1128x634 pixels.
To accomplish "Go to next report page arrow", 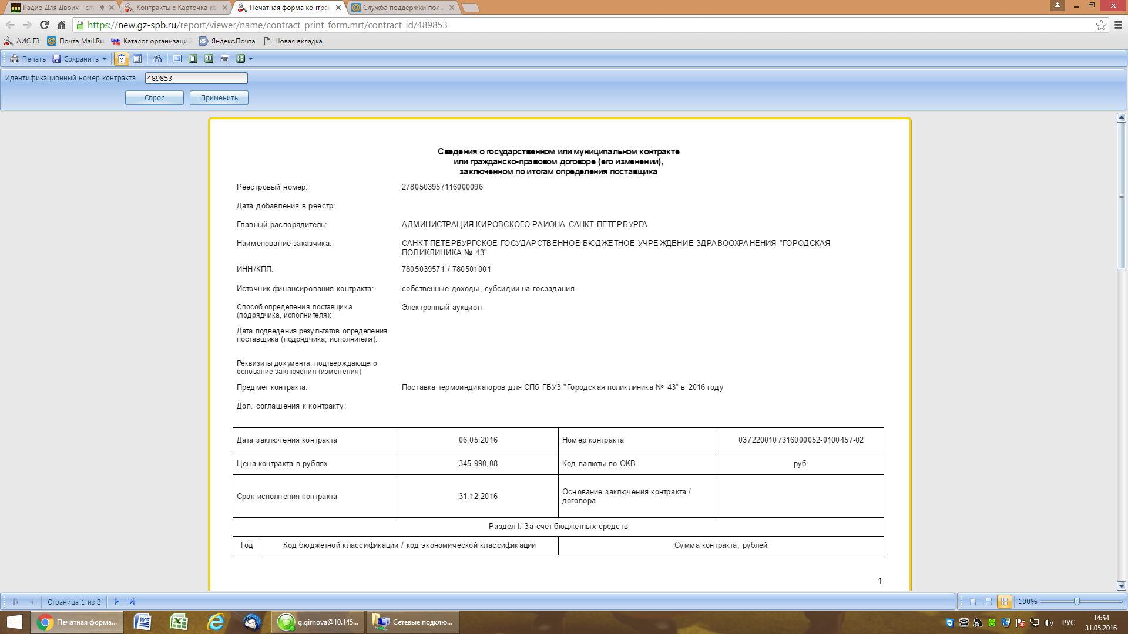I will click(116, 602).
